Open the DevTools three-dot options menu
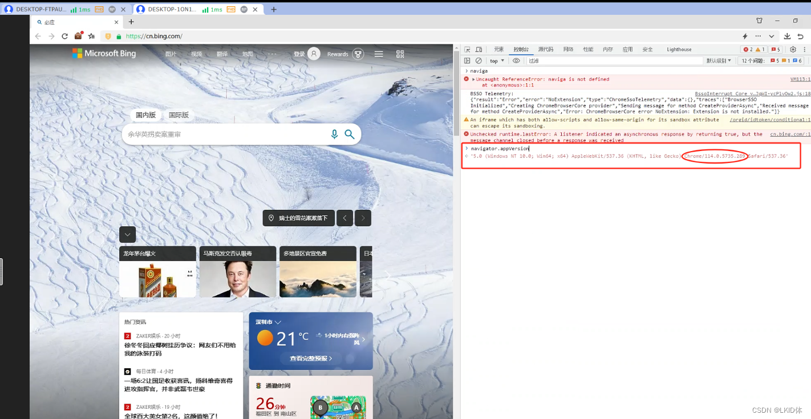Image resolution: width=811 pixels, height=419 pixels. [804, 49]
